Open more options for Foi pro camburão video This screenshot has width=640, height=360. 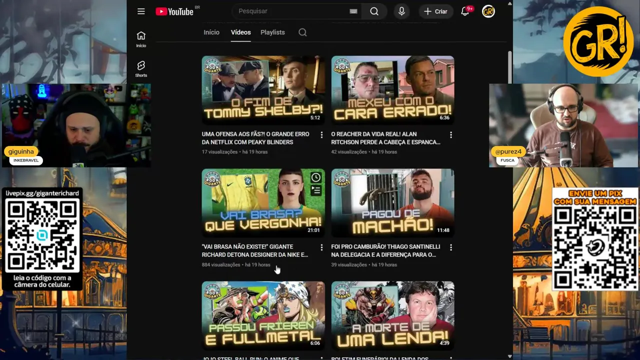(451, 247)
